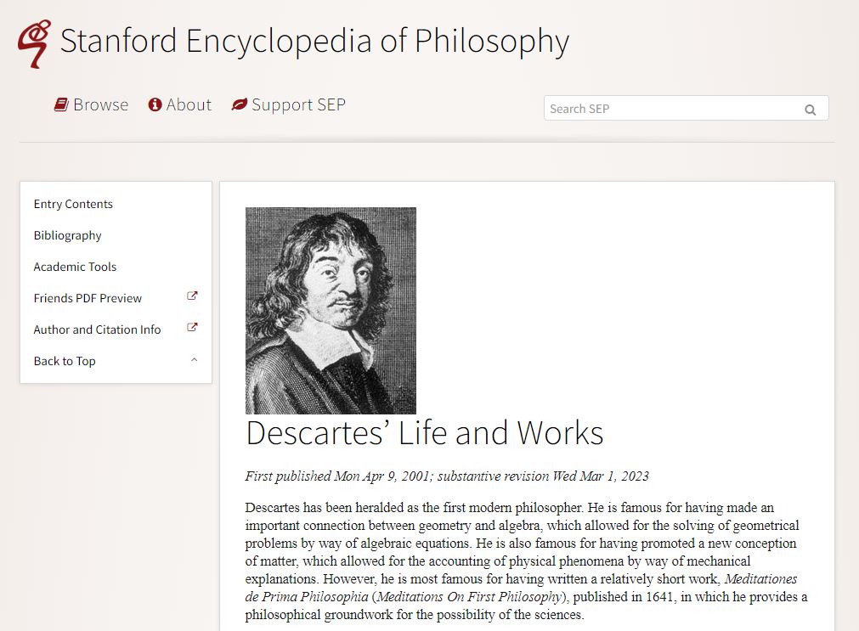
Task: Click the book icon beside Browse
Action: [x=61, y=104]
